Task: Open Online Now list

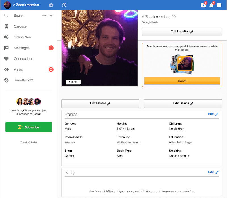Action: coord(22,37)
